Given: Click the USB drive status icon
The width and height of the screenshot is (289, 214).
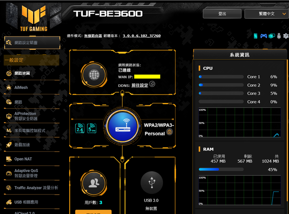Looking at the screenshot, I should click(x=279, y=36).
